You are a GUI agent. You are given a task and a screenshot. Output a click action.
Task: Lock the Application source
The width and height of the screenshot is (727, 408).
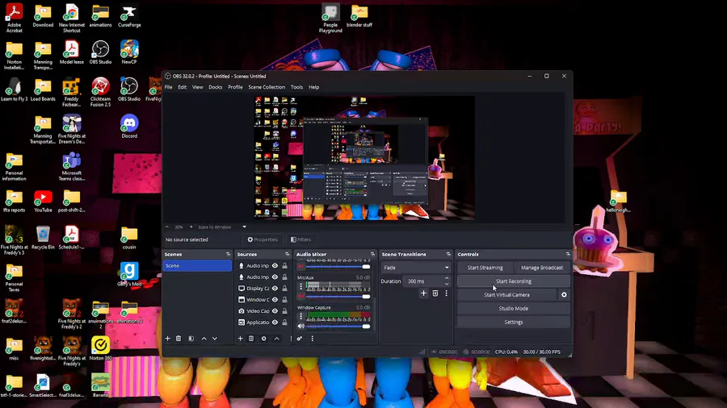click(x=284, y=323)
